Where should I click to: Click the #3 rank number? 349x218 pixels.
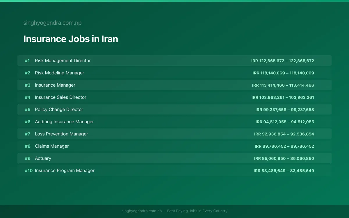coord(27,85)
